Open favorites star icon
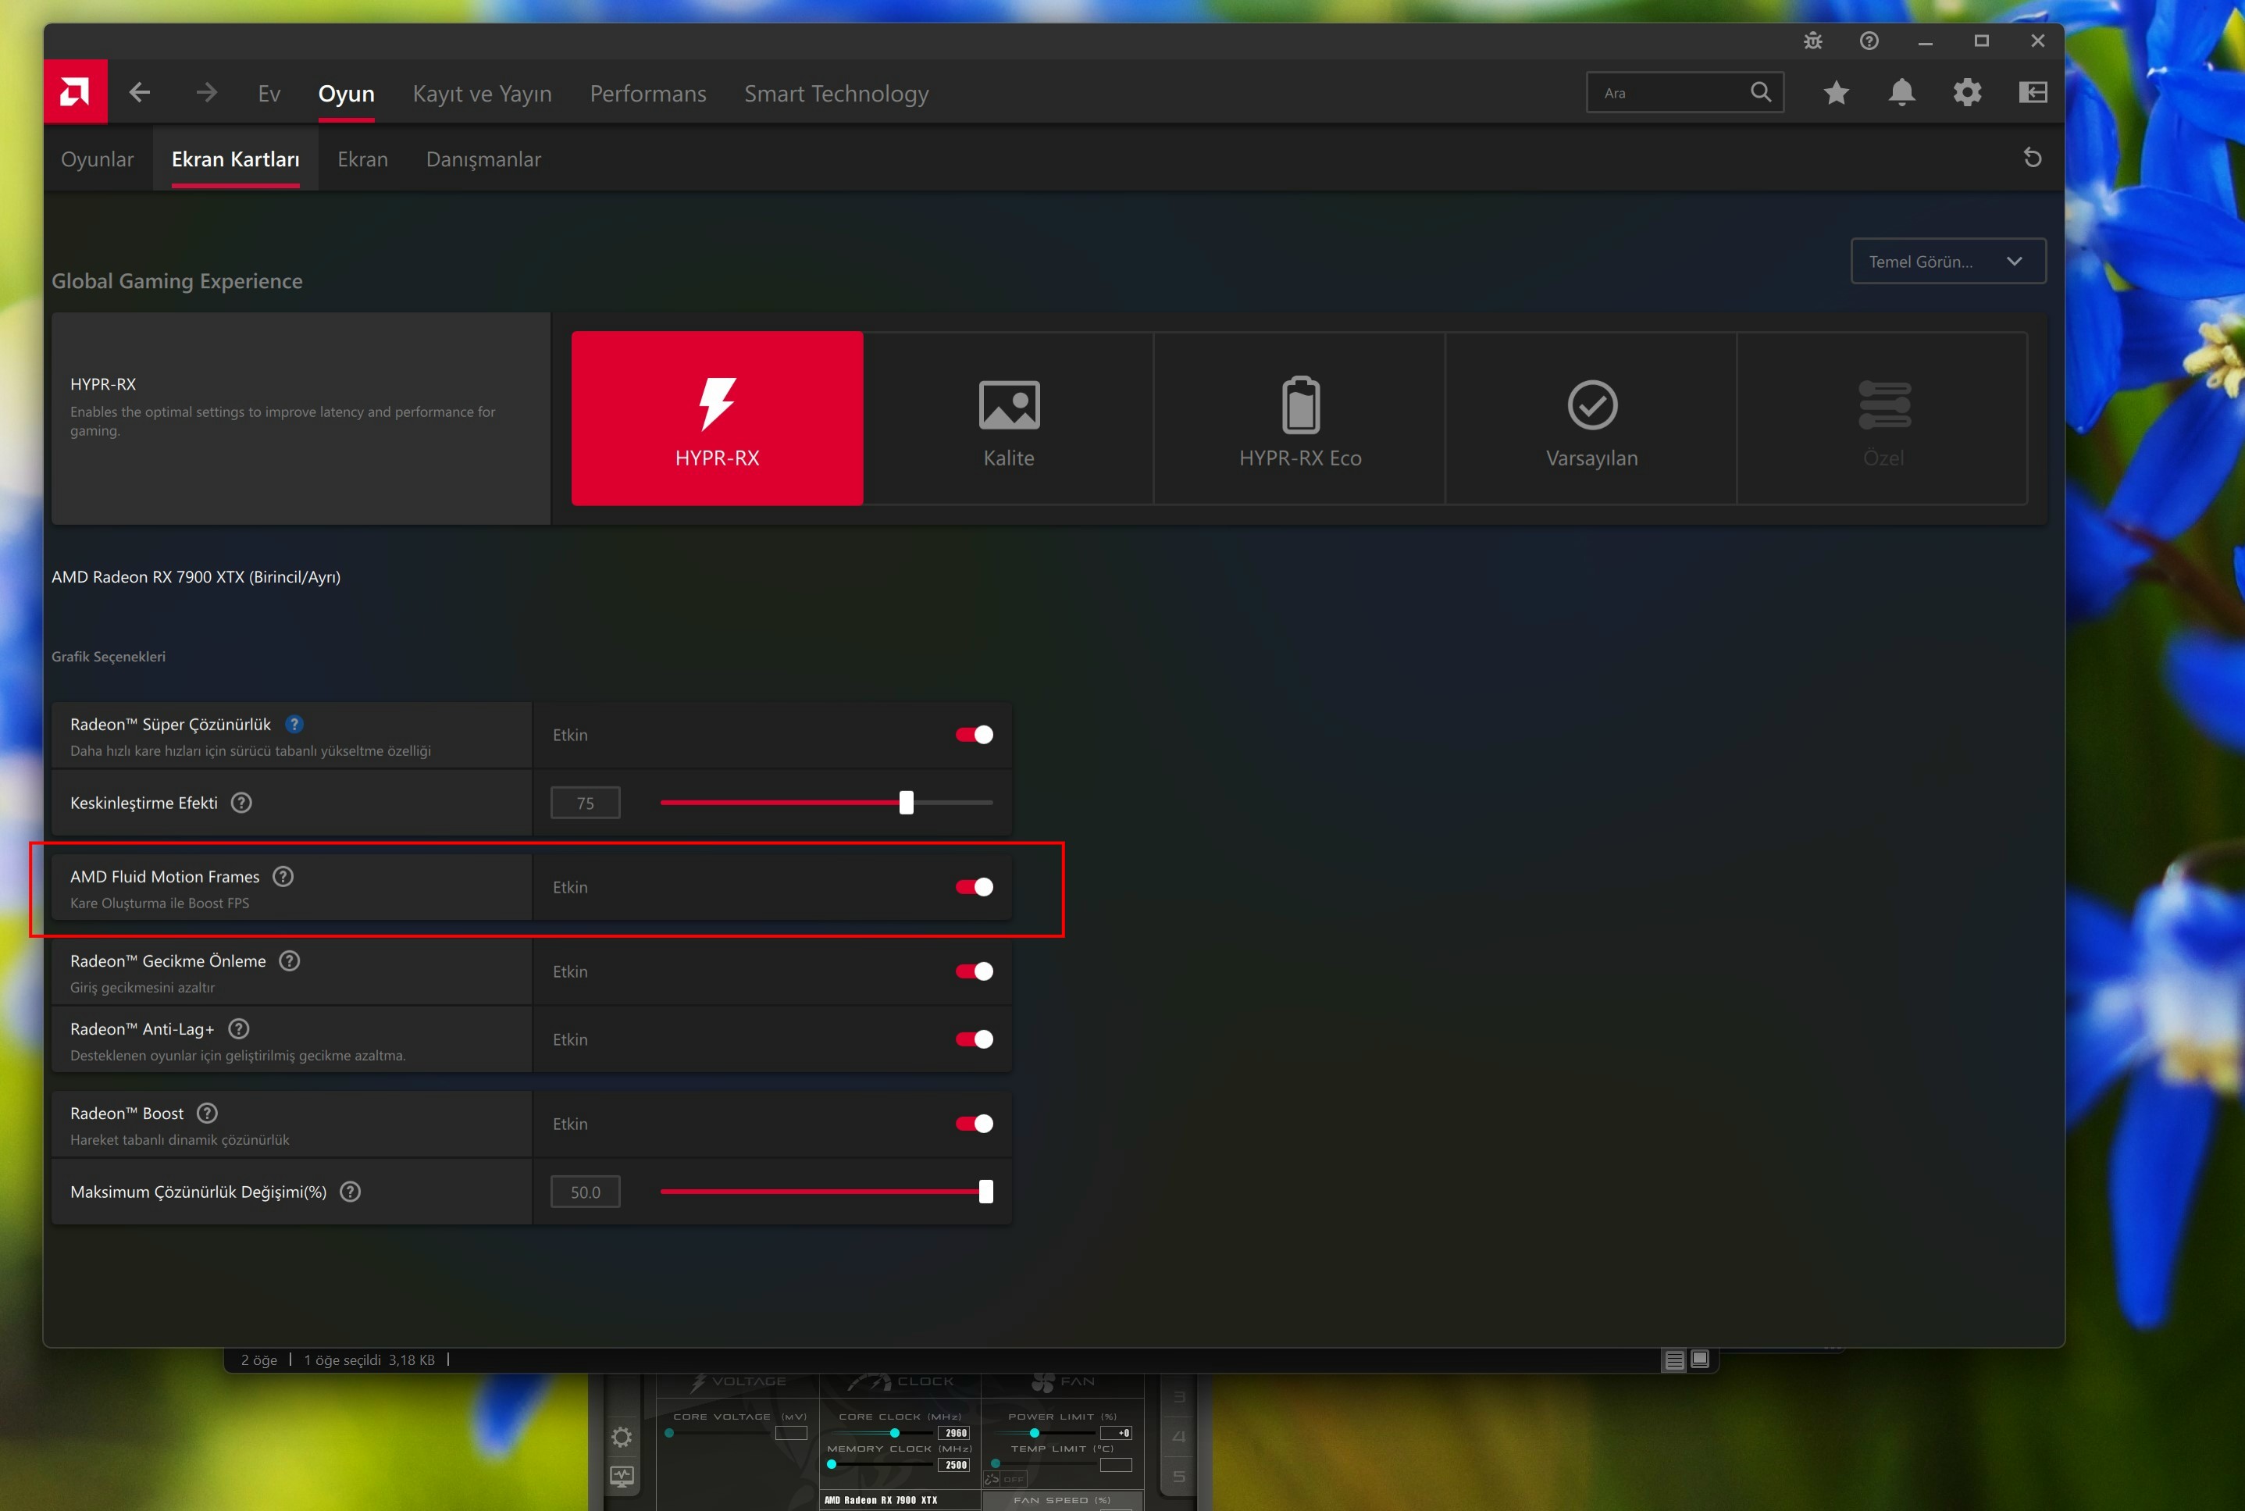This screenshot has width=2245, height=1511. point(1837,92)
